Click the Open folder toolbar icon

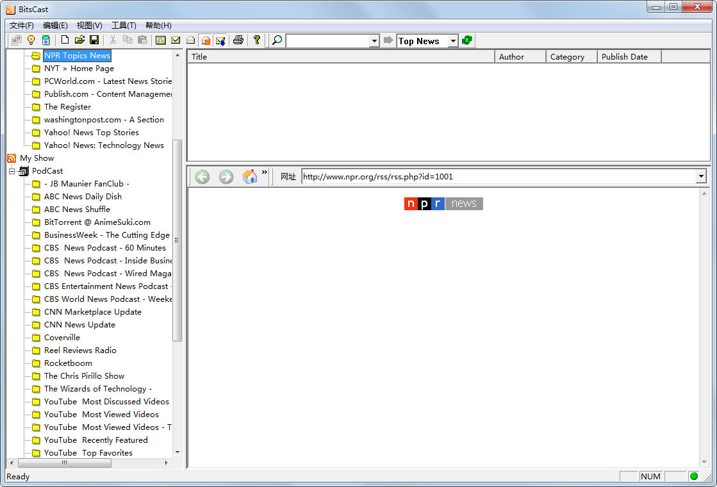point(79,40)
